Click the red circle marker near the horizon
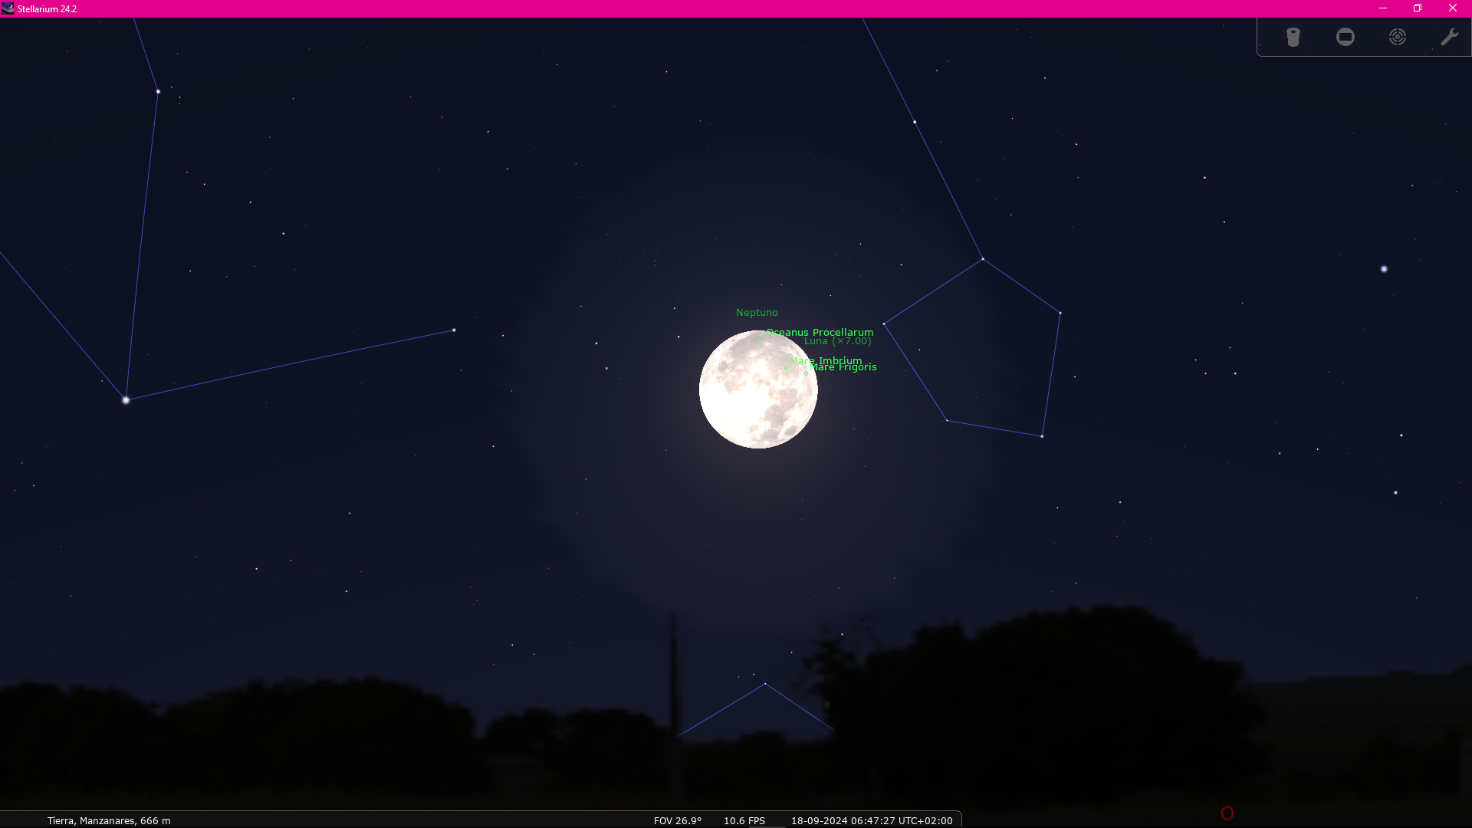The image size is (1472, 828). tap(1227, 813)
